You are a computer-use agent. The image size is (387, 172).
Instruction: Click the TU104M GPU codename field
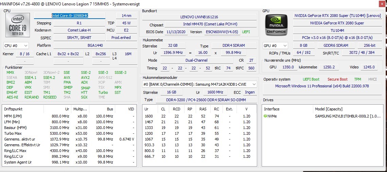[x=337, y=30]
